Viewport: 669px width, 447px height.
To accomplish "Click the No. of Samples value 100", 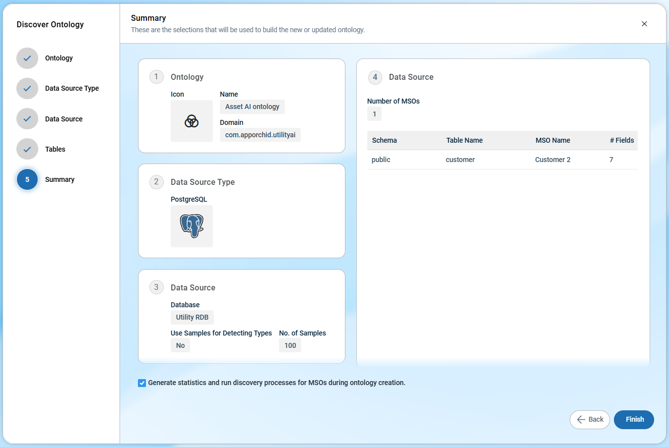I will [290, 345].
